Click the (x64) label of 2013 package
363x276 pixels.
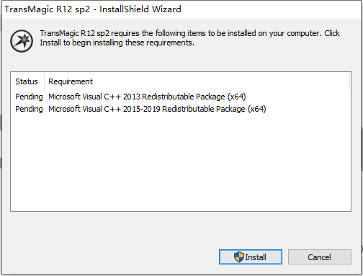click(236, 97)
